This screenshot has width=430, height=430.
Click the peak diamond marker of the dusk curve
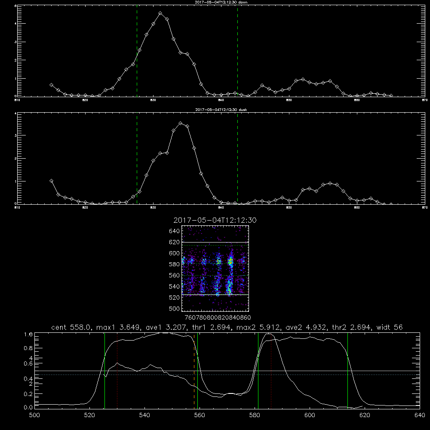180,123
